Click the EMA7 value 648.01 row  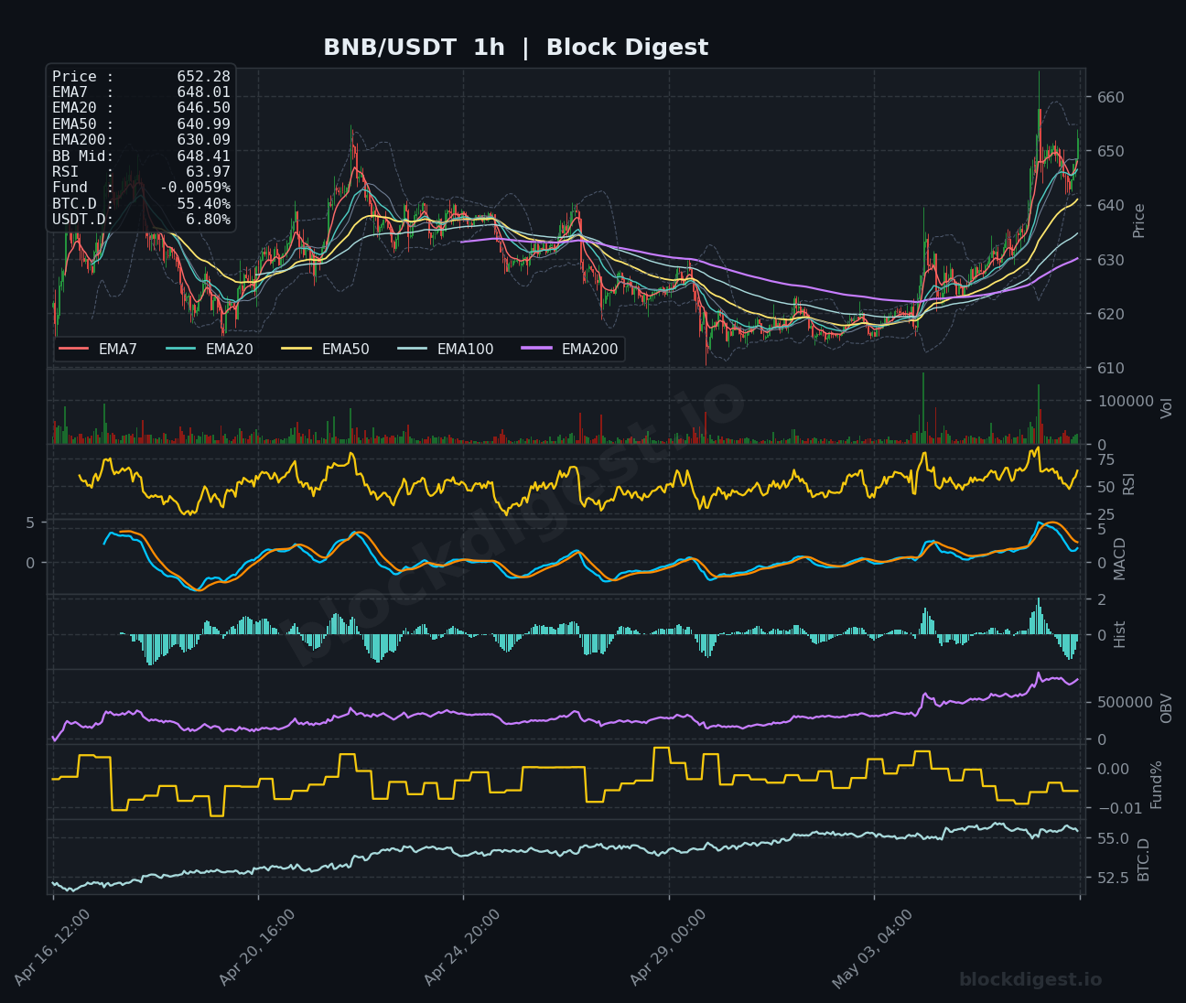(x=141, y=92)
